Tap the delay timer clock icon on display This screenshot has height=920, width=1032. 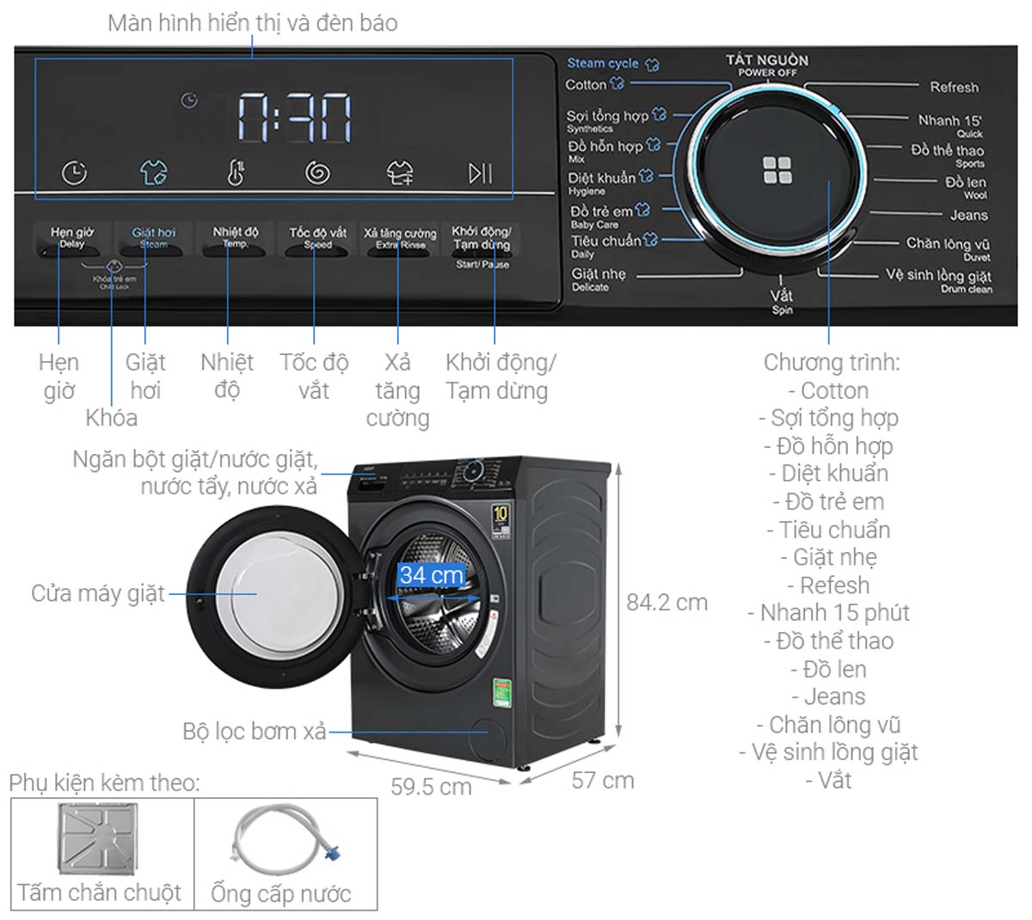75,173
